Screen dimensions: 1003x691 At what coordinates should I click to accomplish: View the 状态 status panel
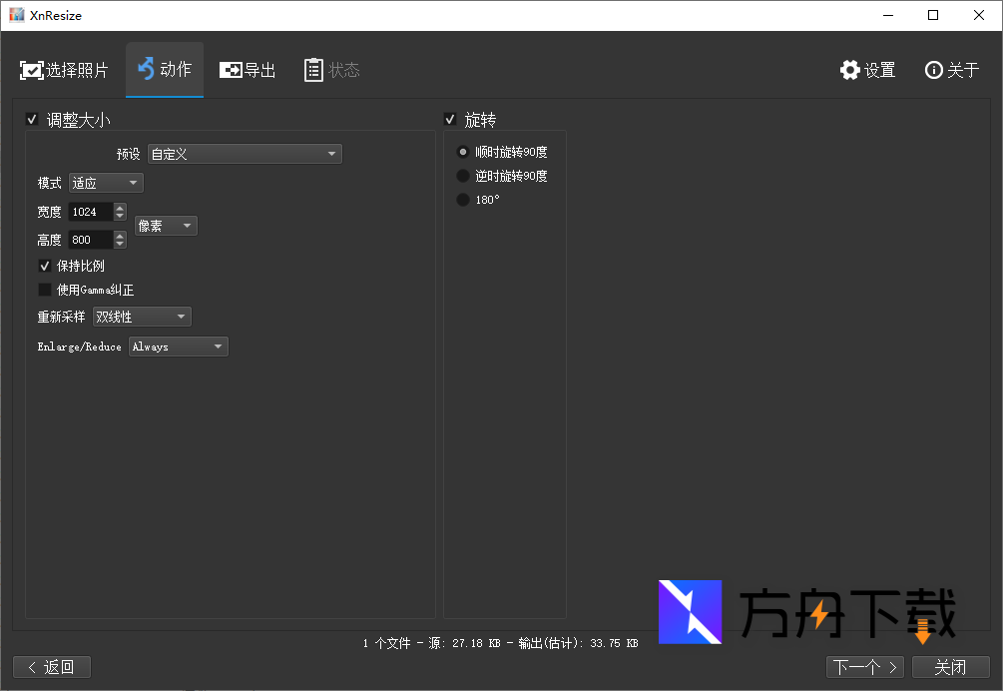(x=331, y=70)
